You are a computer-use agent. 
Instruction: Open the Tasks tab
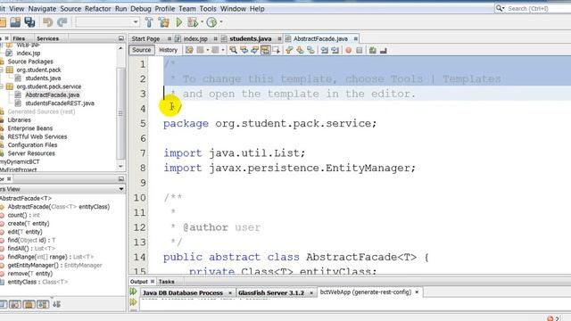167,282
